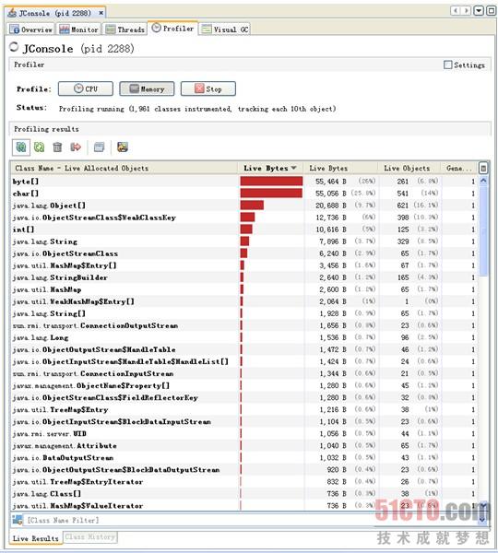Screen dimensions: 498x553
Task: Sort by Generations column header
Action: tap(459, 169)
